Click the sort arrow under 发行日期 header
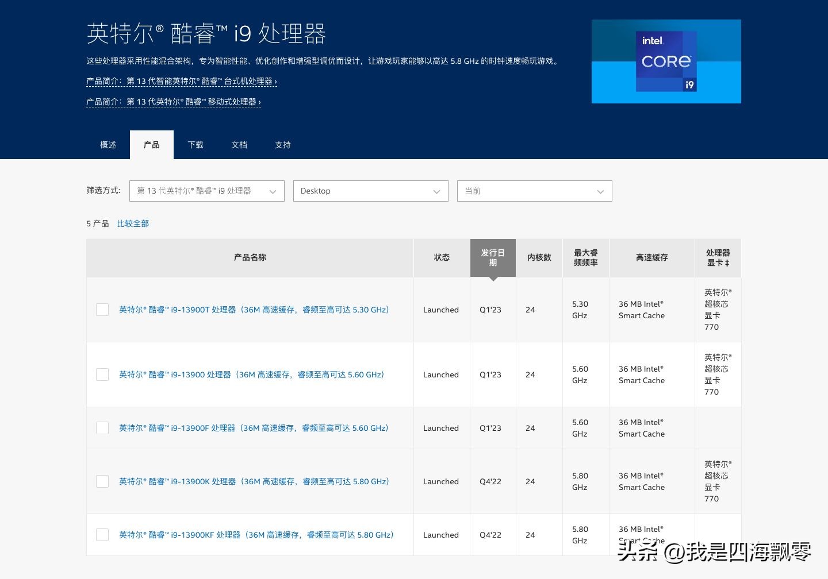The width and height of the screenshot is (828, 579). pyautogui.click(x=493, y=280)
